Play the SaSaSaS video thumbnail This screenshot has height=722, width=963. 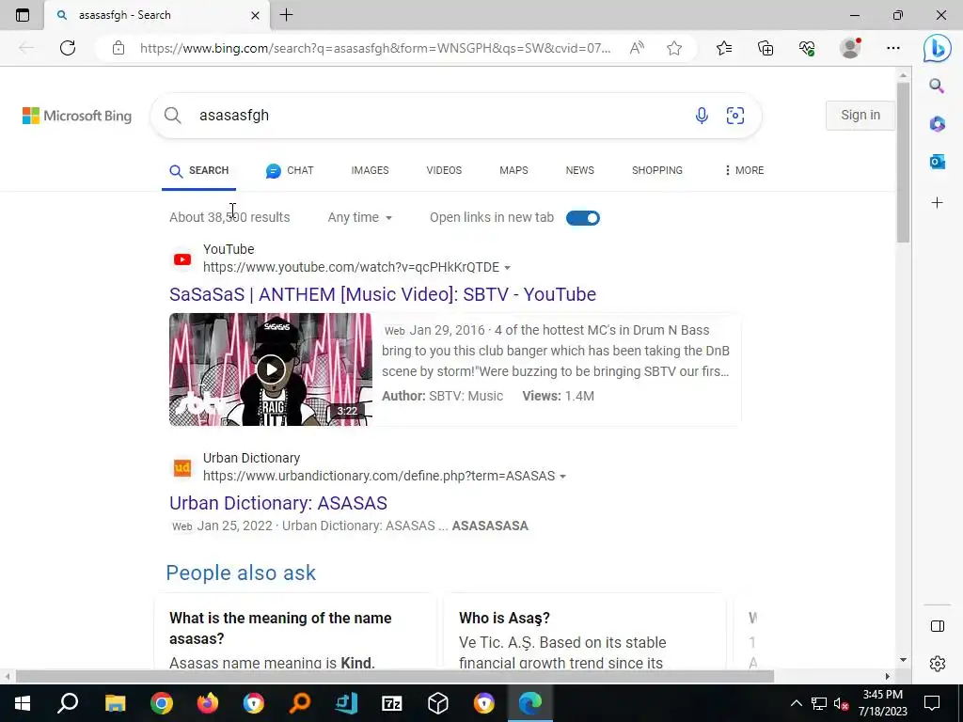(x=271, y=369)
